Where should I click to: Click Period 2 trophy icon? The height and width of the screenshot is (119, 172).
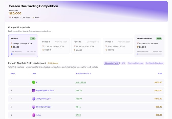43,50
